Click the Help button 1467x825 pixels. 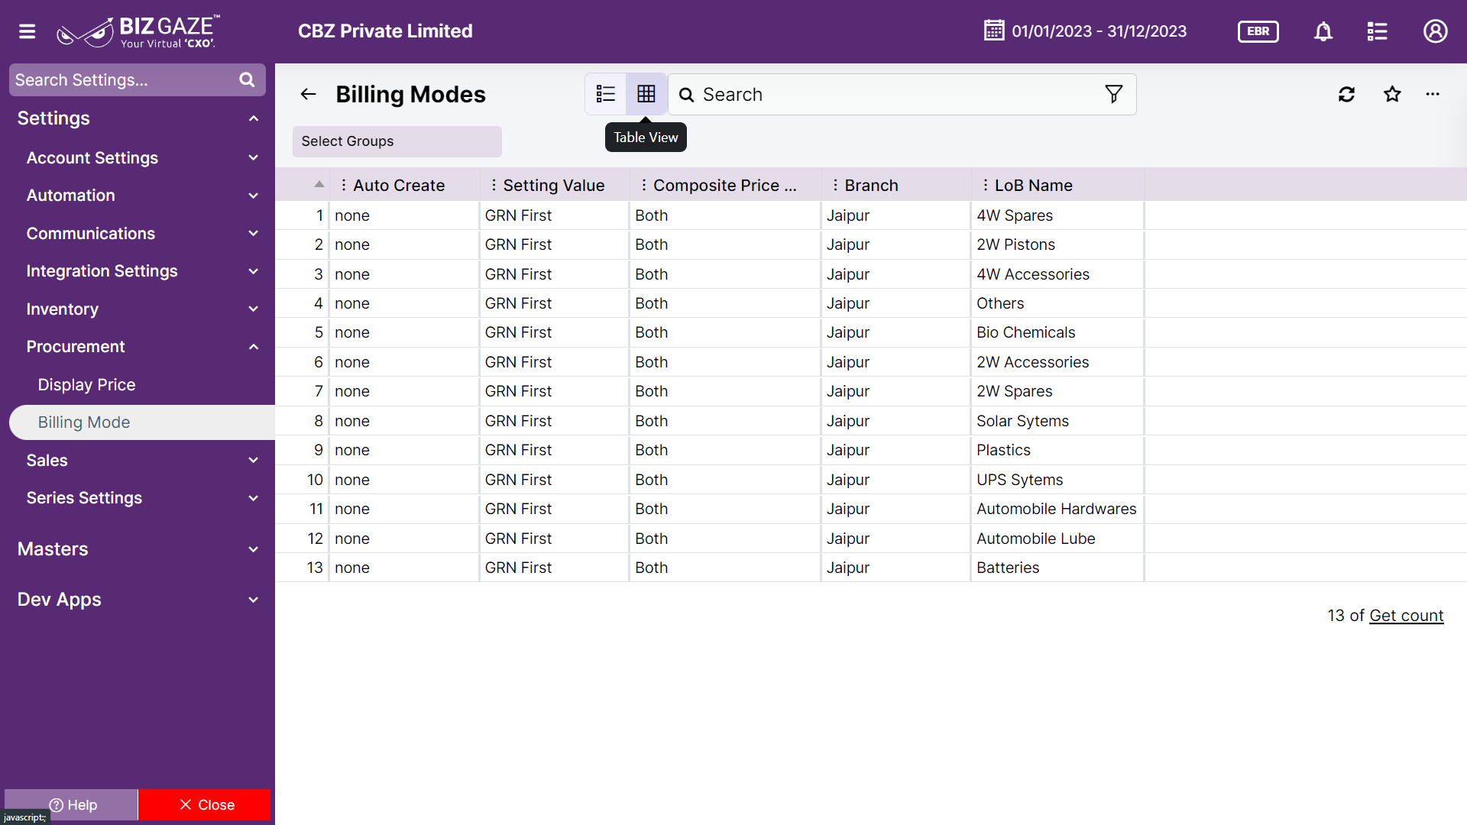[72, 804]
